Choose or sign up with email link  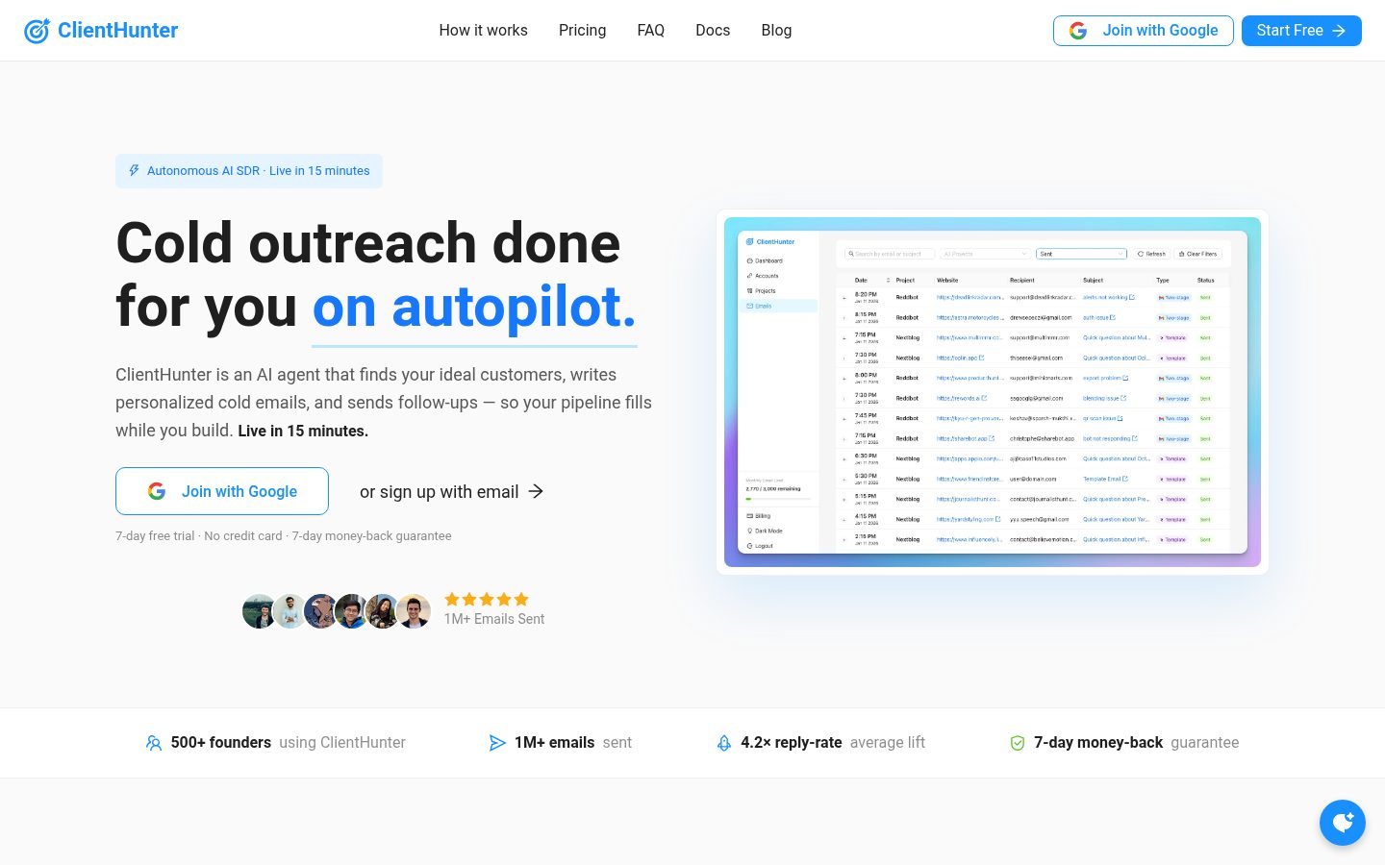coord(452,491)
